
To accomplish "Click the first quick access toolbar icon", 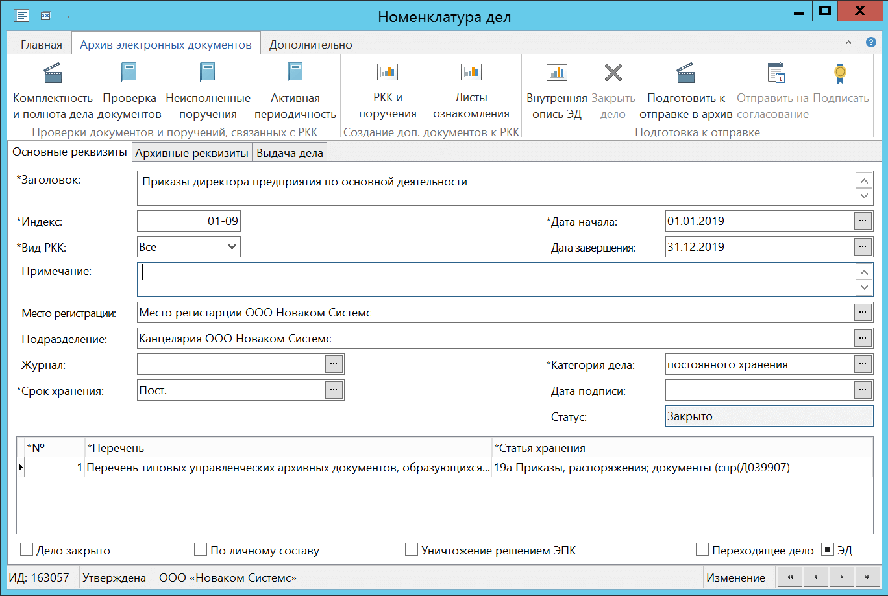I will pyautogui.click(x=21, y=16).
